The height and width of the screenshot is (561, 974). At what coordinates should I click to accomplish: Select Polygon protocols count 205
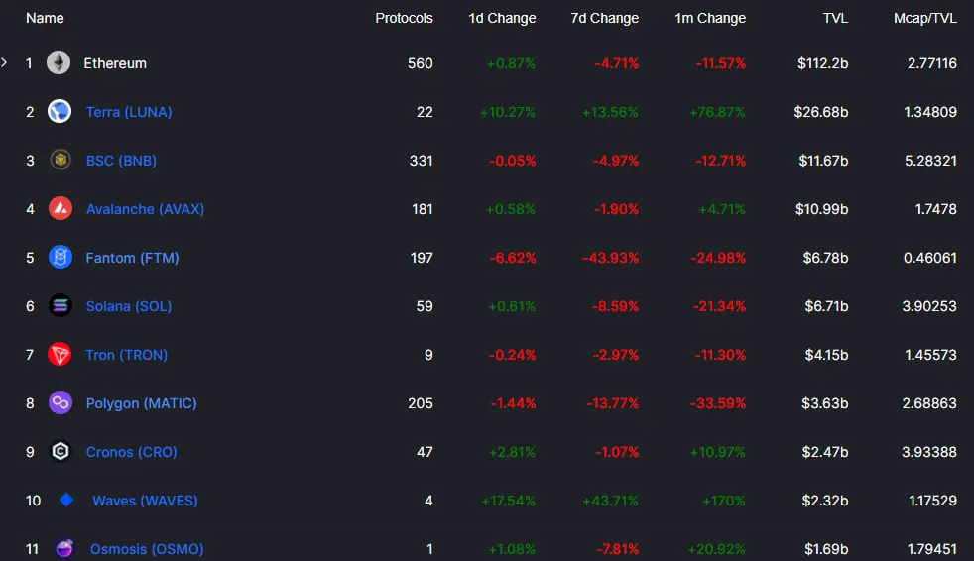421,403
